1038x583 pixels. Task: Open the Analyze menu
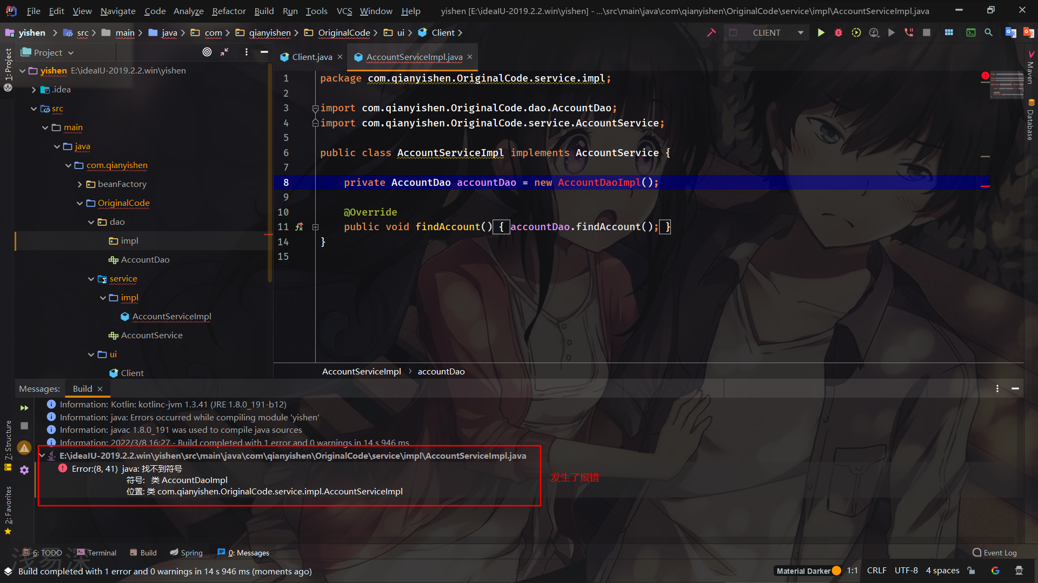(188, 11)
